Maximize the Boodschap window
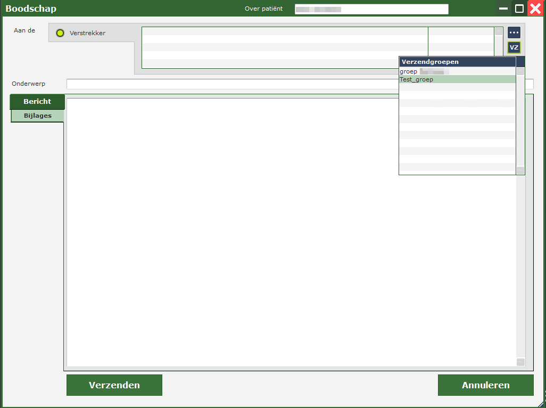The width and height of the screenshot is (546, 408). pos(519,9)
